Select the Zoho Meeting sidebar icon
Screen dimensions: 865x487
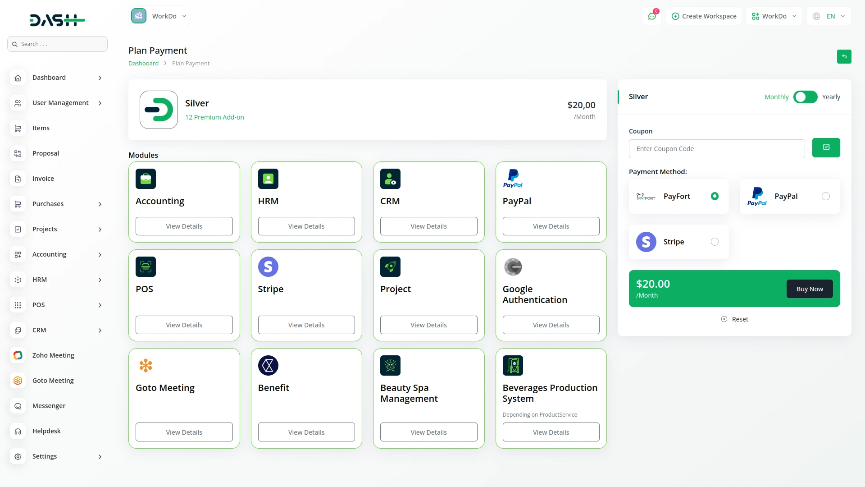click(18, 355)
